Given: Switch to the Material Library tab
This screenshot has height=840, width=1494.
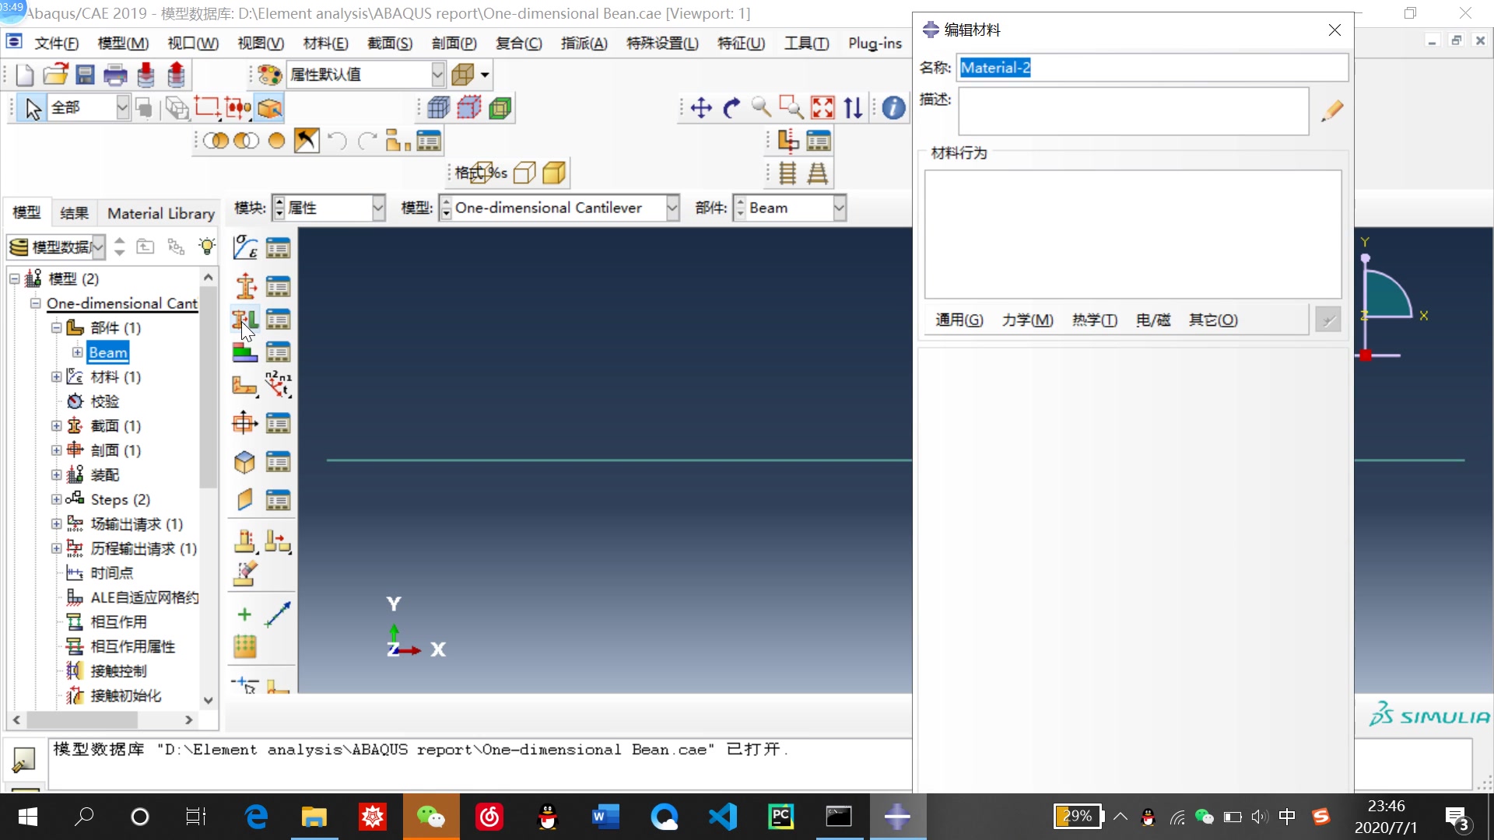Looking at the screenshot, I should (161, 213).
